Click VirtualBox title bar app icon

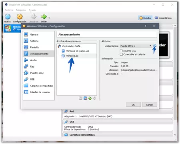6,5
